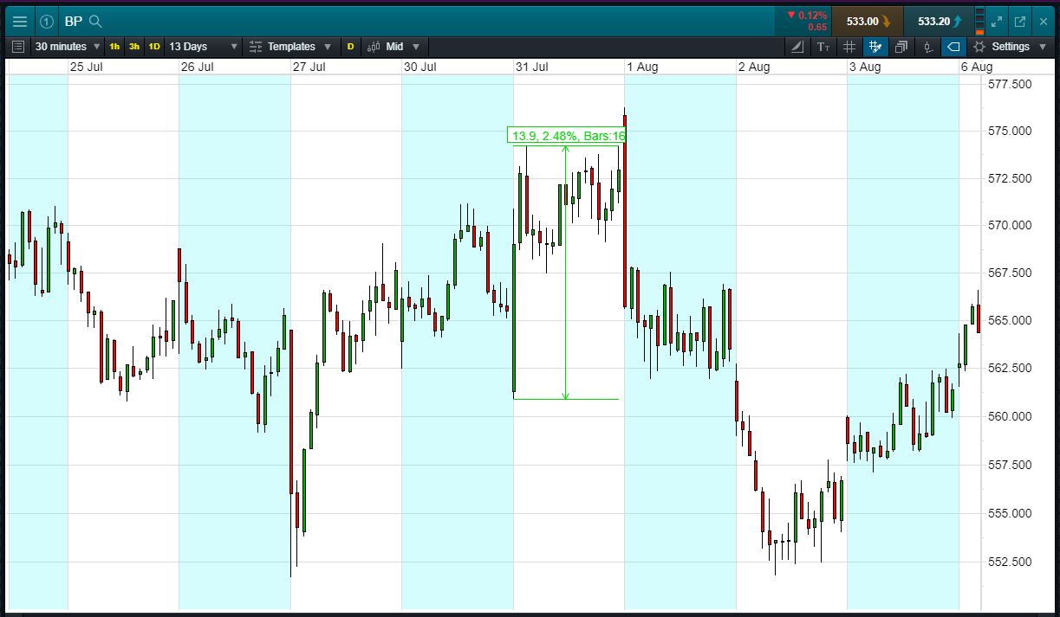
Task: Click the 27 Jul date label
Action: coord(309,67)
